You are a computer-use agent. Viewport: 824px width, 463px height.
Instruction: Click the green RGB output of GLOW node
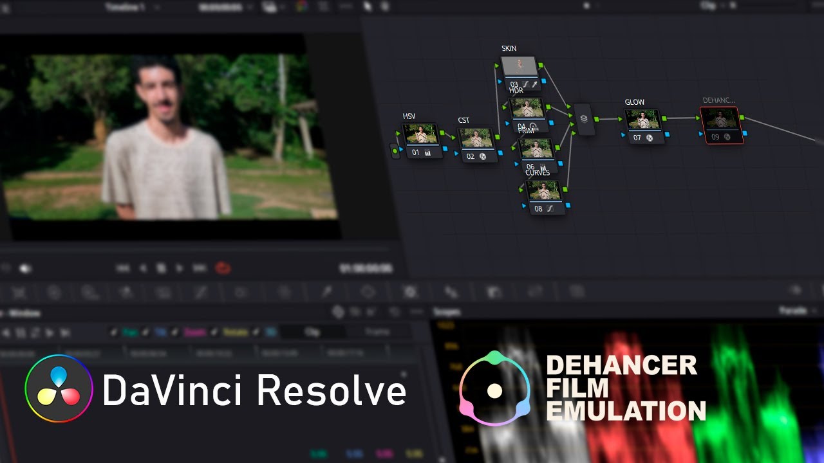664,118
